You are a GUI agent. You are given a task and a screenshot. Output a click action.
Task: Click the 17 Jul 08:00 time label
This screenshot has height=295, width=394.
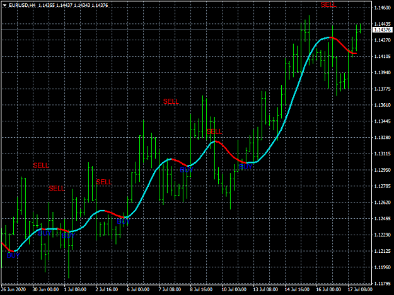(360, 289)
